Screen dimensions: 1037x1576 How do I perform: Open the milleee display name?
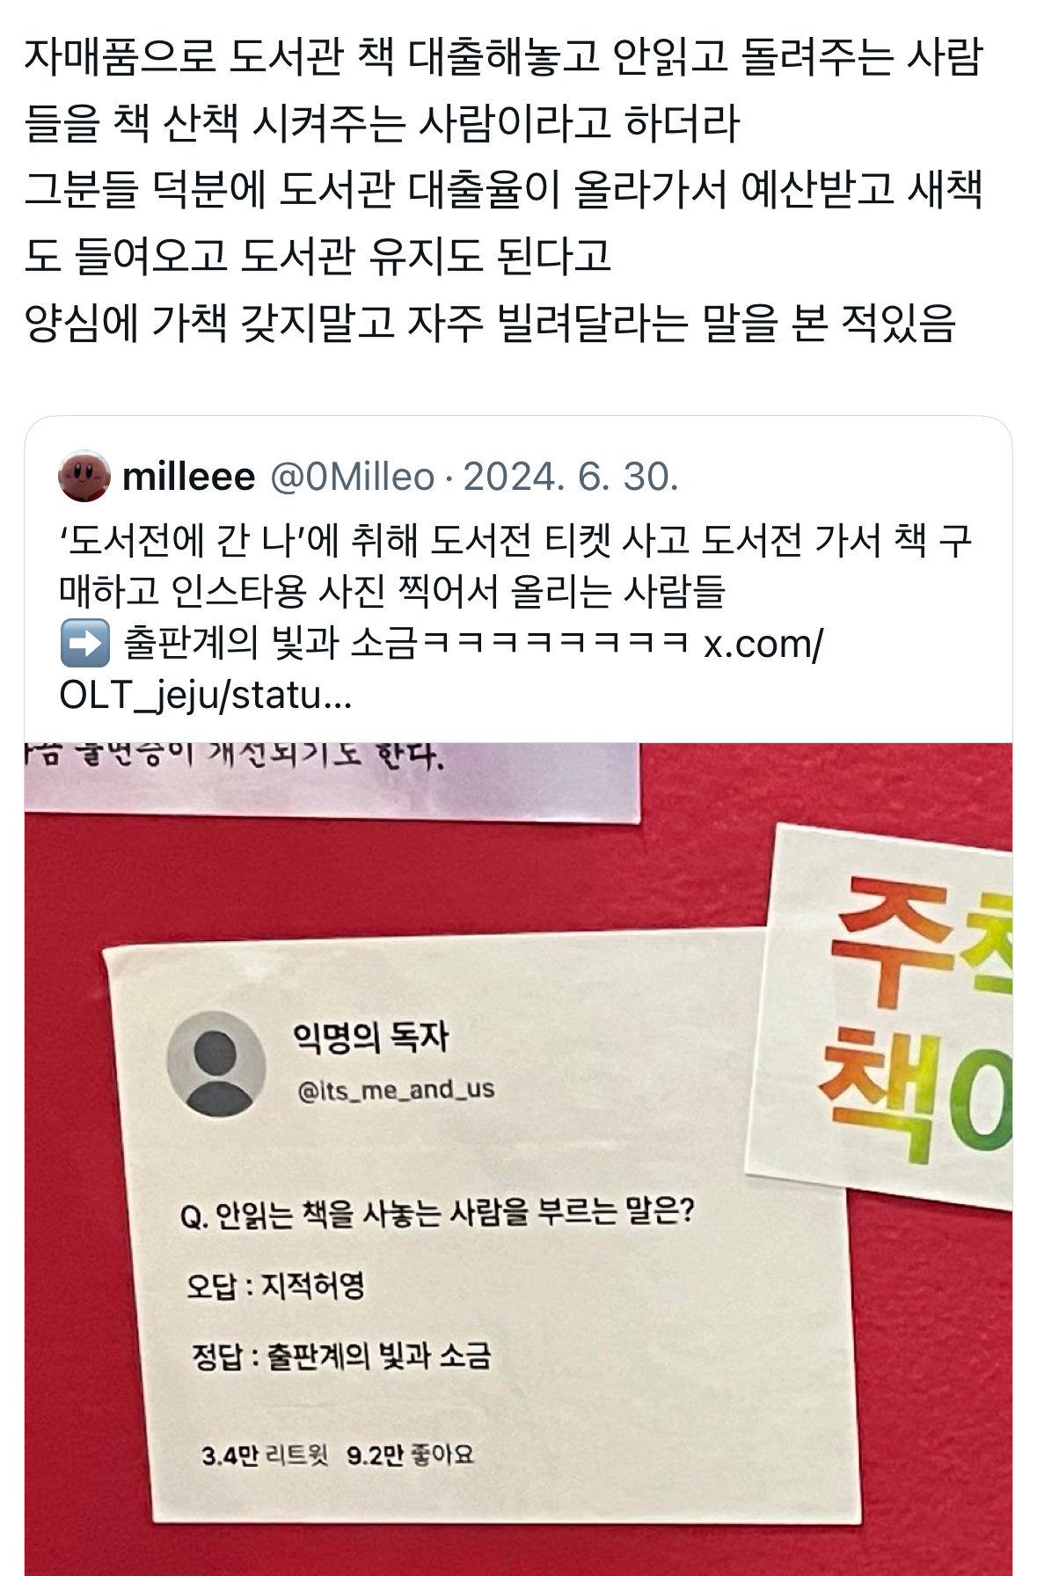[188, 477]
